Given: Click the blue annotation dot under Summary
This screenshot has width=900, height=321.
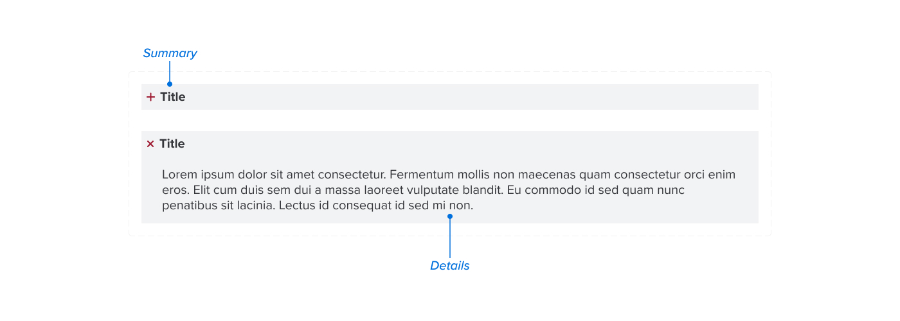Looking at the screenshot, I should [x=170, y=84].
